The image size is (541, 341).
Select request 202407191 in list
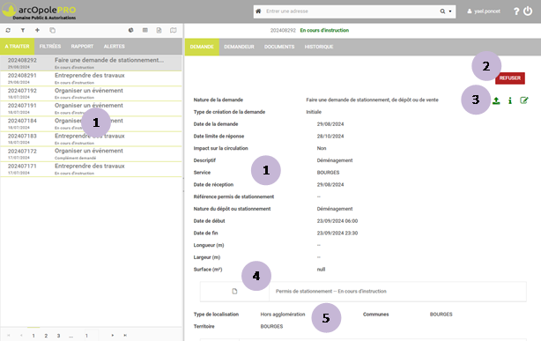click(91, 108)
